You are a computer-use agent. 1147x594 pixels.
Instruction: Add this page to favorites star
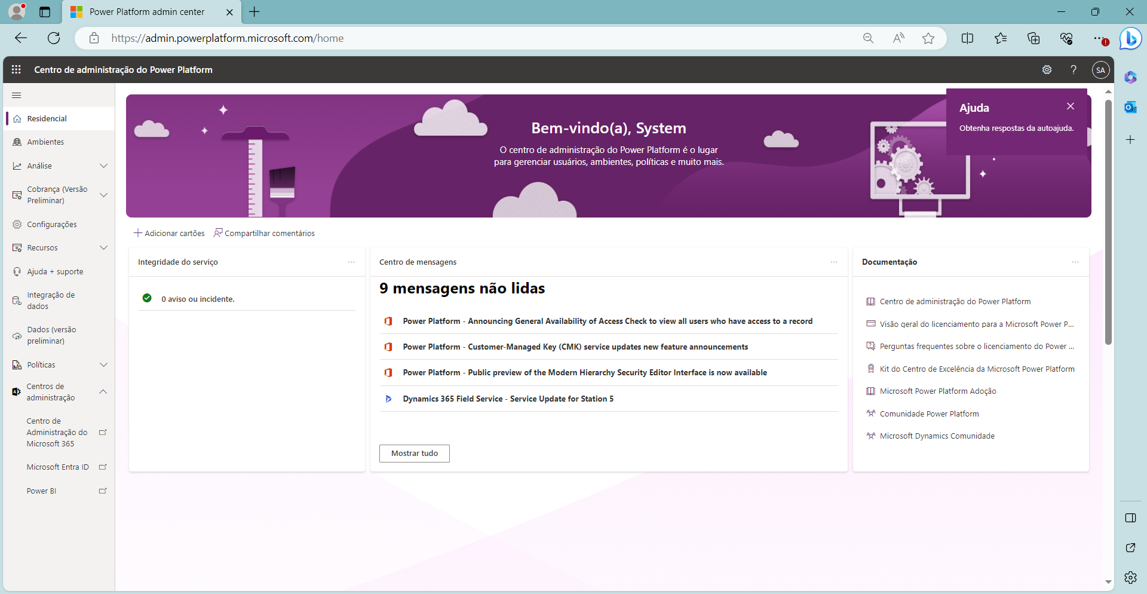928,38
